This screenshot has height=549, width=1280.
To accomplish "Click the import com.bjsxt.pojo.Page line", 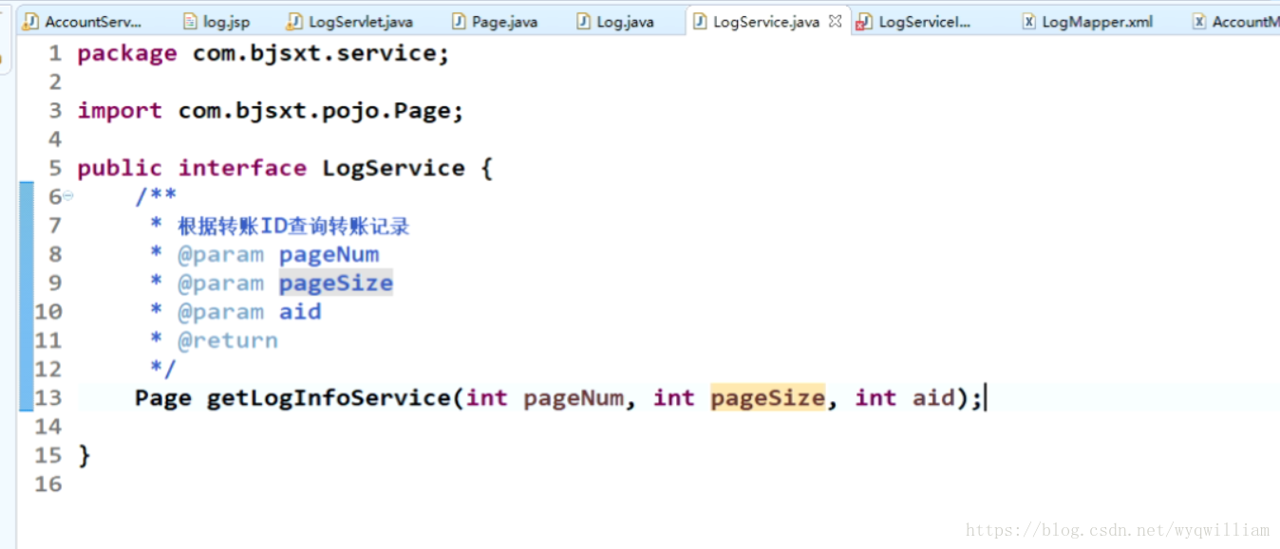I will point(271,111).
